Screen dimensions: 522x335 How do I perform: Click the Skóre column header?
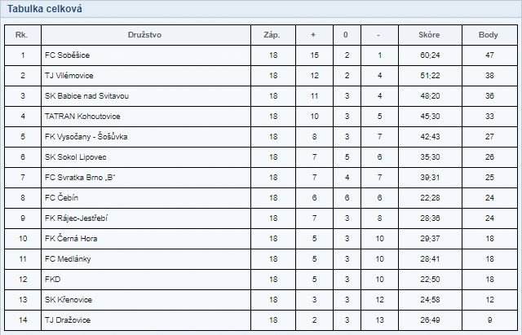tap(429, 35)
